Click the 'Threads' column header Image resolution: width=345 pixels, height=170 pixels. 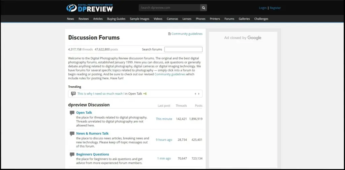tap(181, 106)
